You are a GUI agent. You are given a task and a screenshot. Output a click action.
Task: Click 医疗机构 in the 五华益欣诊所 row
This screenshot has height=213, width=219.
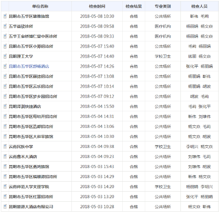point(163,26)
